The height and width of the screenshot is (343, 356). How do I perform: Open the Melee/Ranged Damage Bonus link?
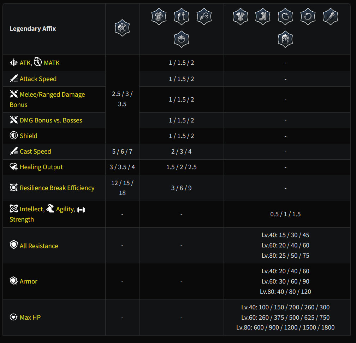(x=47, y=99)
